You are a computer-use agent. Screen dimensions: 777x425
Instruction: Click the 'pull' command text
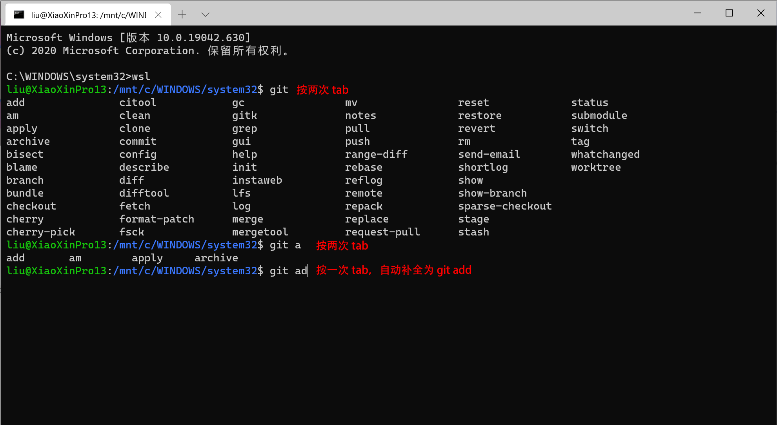tap(358, 128)
